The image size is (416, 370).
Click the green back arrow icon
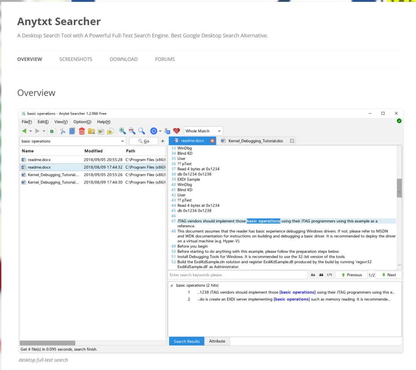click(24, 131)
